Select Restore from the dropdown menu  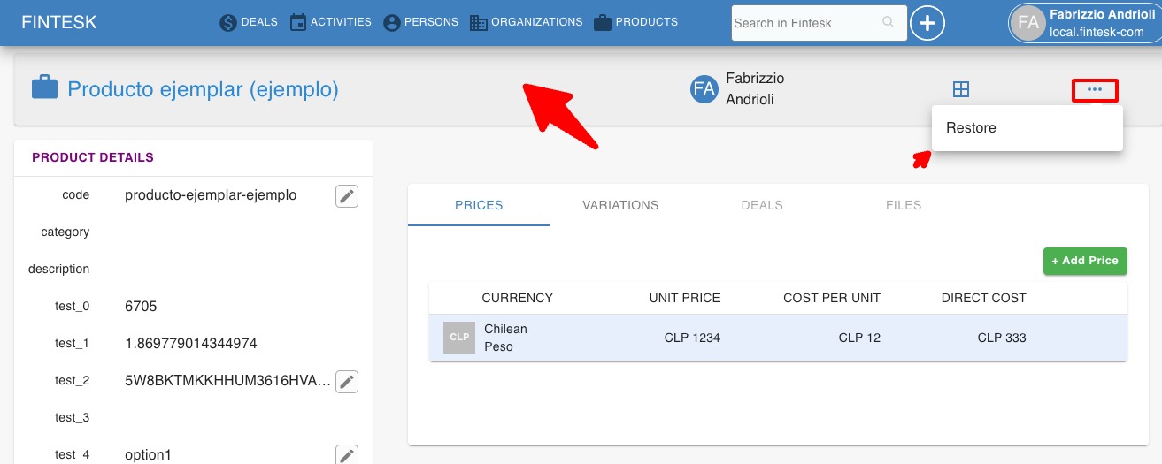[x=971, y=128]
